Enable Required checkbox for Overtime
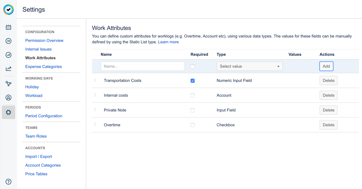Image resolution: width=362 pixels, height=189 pixels. click(193, 125)
